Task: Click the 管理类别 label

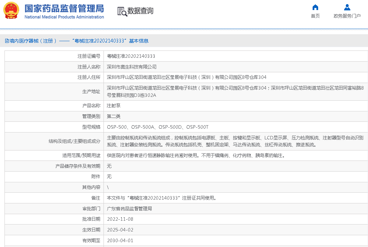Action: tap(91, 116)
